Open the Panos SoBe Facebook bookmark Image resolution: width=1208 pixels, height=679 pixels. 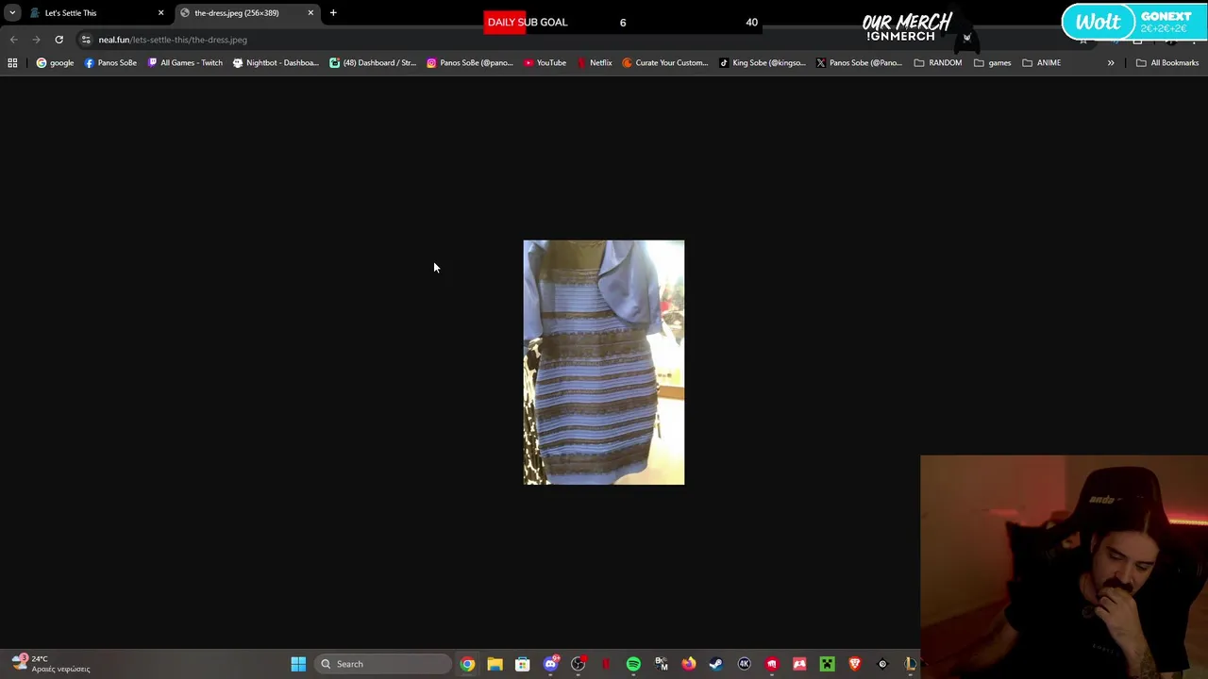[x=110, y=62]
